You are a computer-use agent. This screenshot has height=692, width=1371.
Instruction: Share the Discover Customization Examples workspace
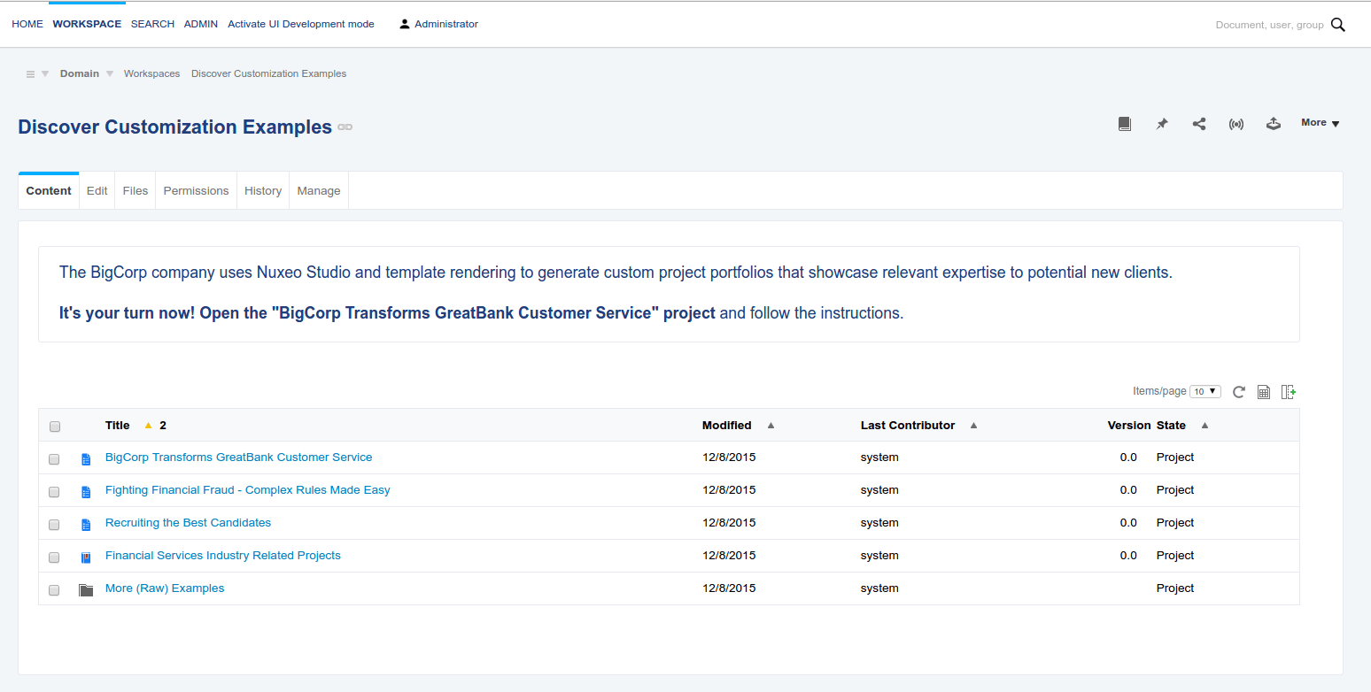[1199, 124]
